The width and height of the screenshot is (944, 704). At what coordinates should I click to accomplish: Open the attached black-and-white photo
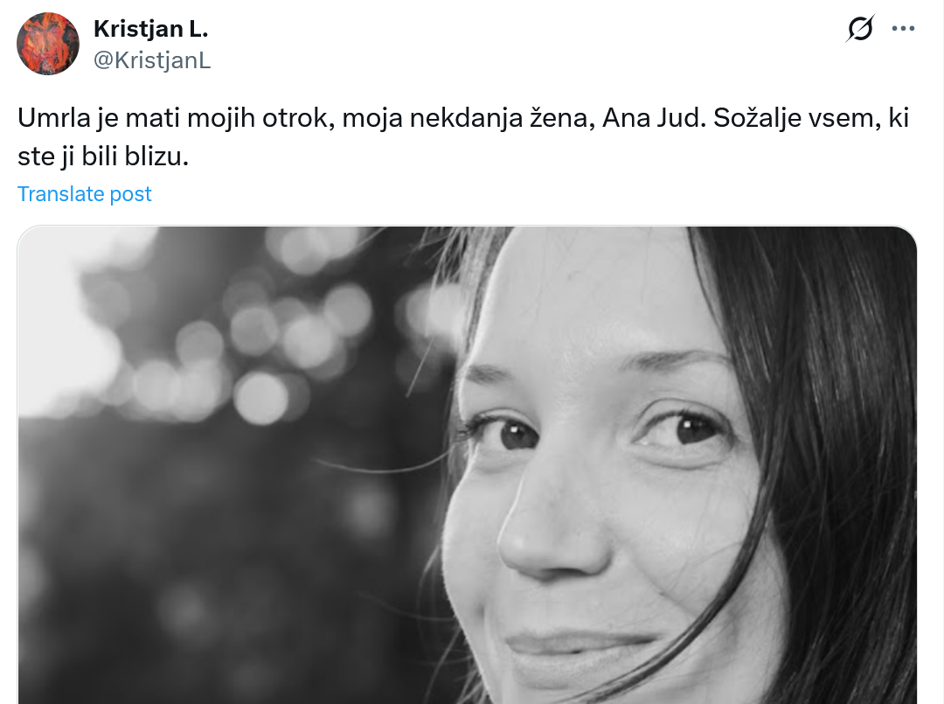click(467, 465)
